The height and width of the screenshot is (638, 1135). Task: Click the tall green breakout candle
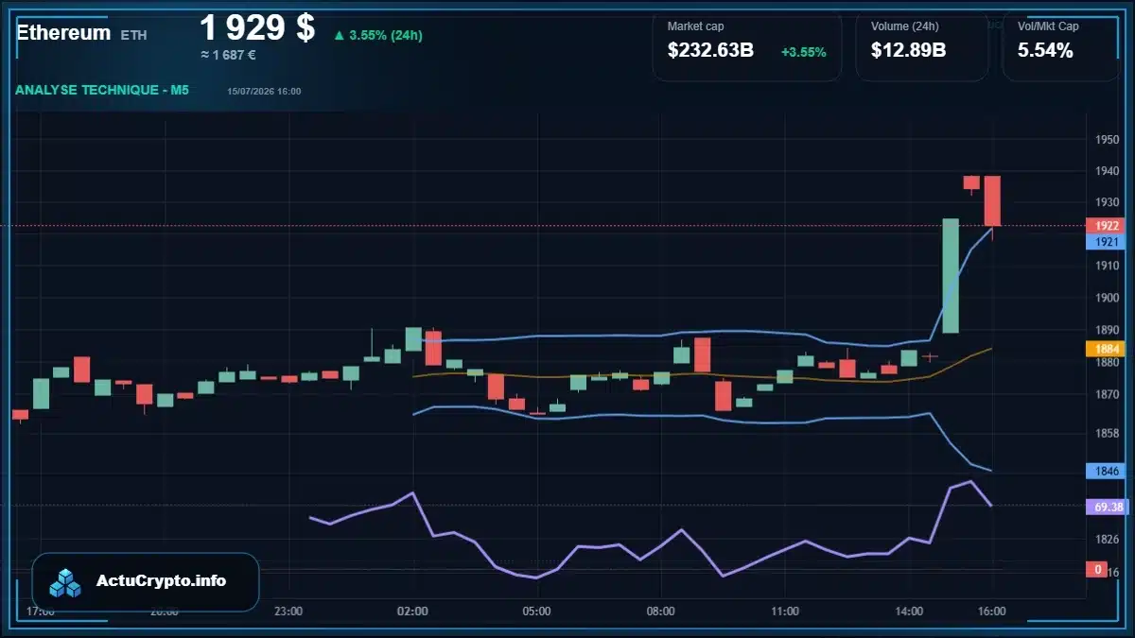point(951,276)
